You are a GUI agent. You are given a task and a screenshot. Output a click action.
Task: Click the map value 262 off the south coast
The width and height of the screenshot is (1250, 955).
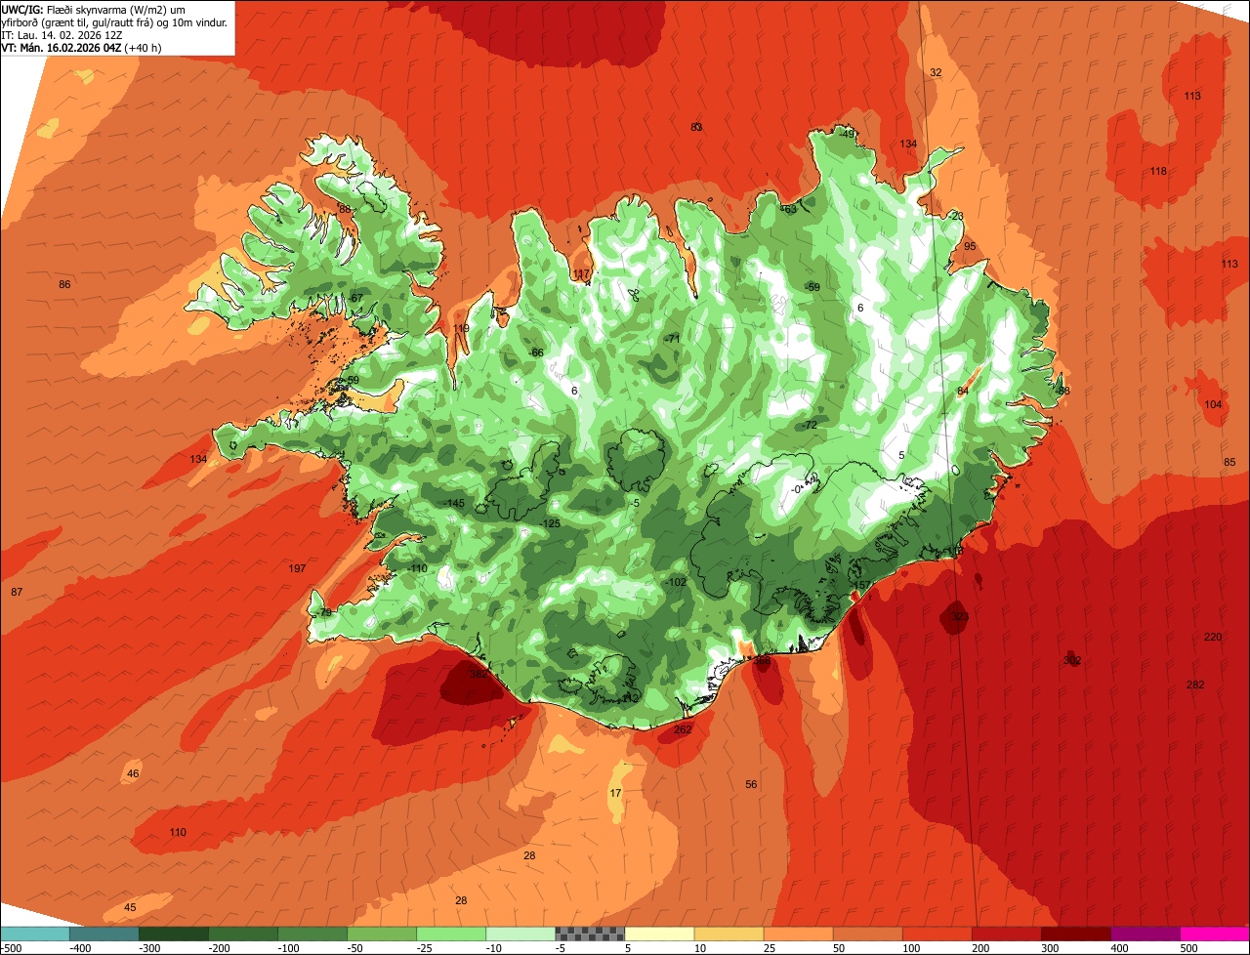pos(683,729)
